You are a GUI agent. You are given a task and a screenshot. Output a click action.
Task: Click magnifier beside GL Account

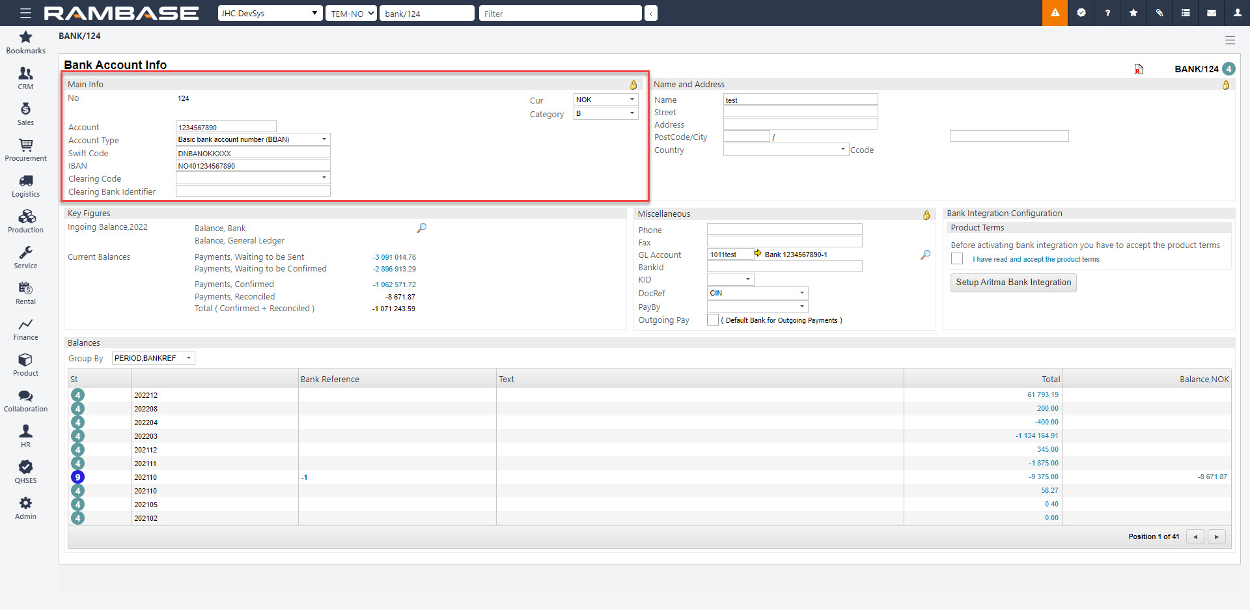[x=925, y=255]
